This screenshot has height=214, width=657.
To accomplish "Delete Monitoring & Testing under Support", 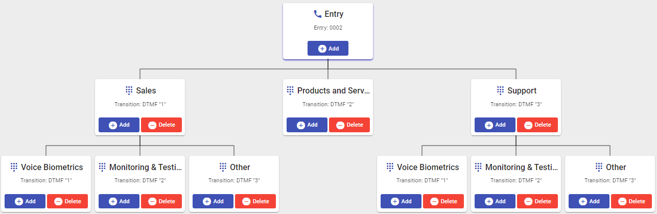I will [537, 201].
